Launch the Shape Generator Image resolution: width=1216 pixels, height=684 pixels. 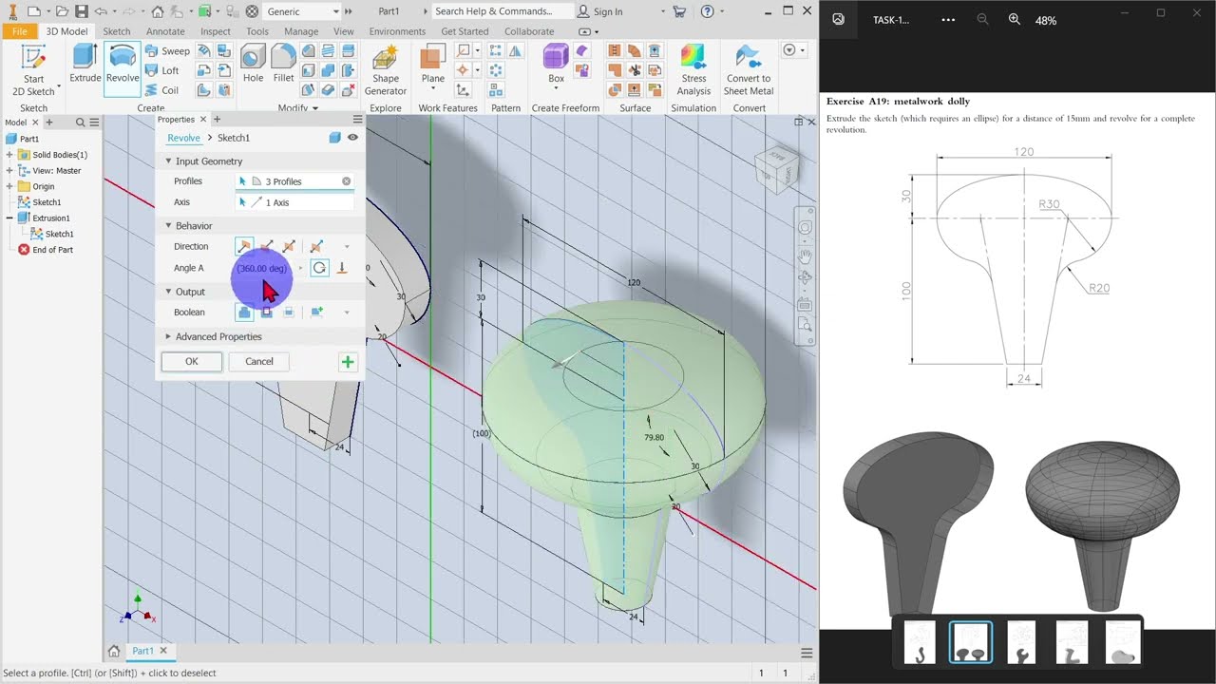click(x=386, y=70)
